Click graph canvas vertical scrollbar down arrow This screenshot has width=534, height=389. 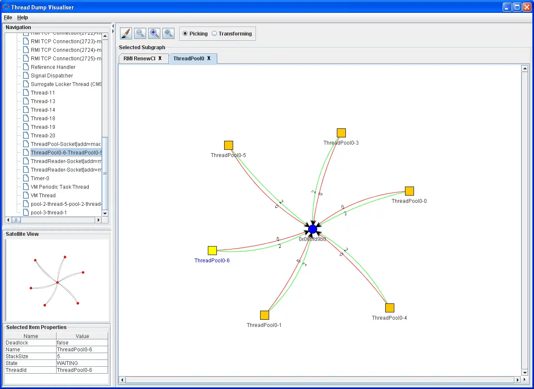(525, 373)
